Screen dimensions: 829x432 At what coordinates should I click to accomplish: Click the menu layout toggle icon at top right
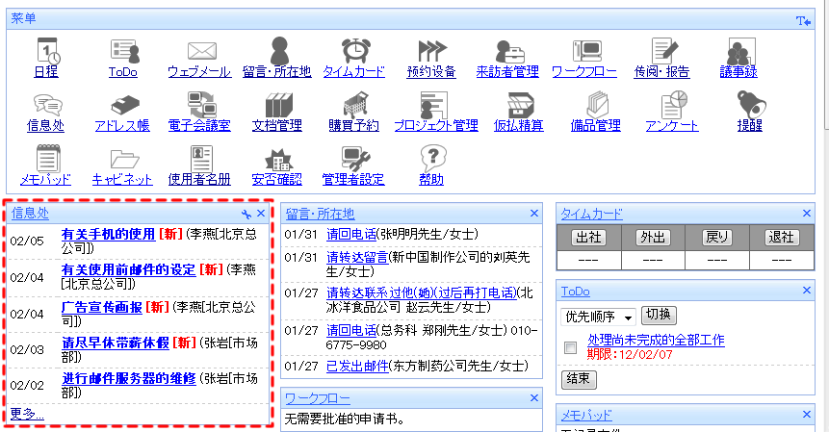803,20
